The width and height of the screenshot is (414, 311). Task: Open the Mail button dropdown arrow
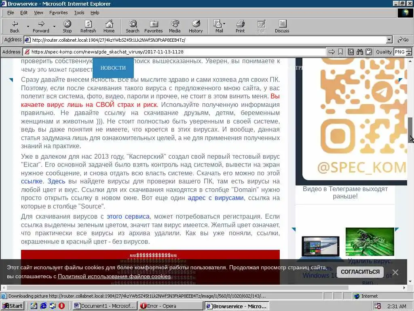224,24
